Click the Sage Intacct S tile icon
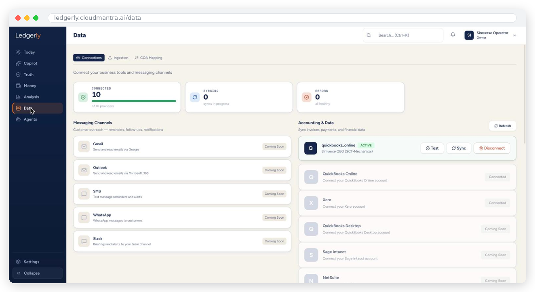Image resolution: width=535 pixels, height=292 pixels. pos(311,255)
